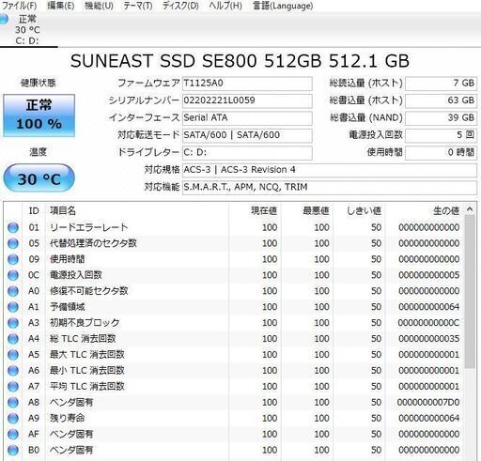Viewport: 481px width, 461px height.
Task: Click status icon for row 0C 電源投入回数
Action: click(x=13, y=275)
